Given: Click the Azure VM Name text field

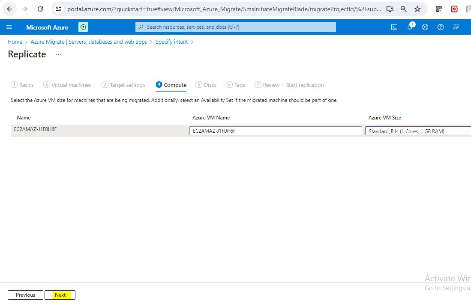Looking at the screenshot, I should [x=276, y=131].
